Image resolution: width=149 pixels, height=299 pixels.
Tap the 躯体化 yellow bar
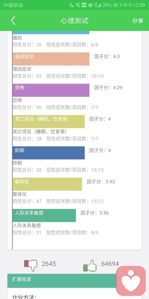[47, 184]
